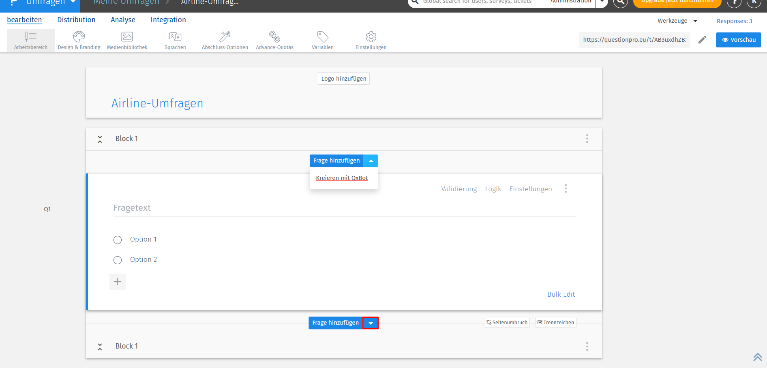
Task: Open the Werkzeuge dropdown
Action: point(677,21)
